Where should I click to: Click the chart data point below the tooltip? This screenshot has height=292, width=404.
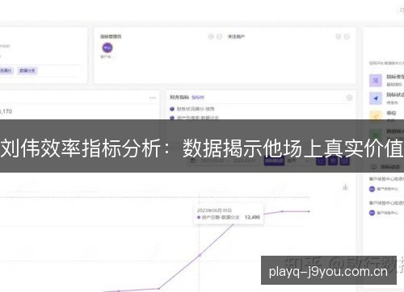(200, 255)
